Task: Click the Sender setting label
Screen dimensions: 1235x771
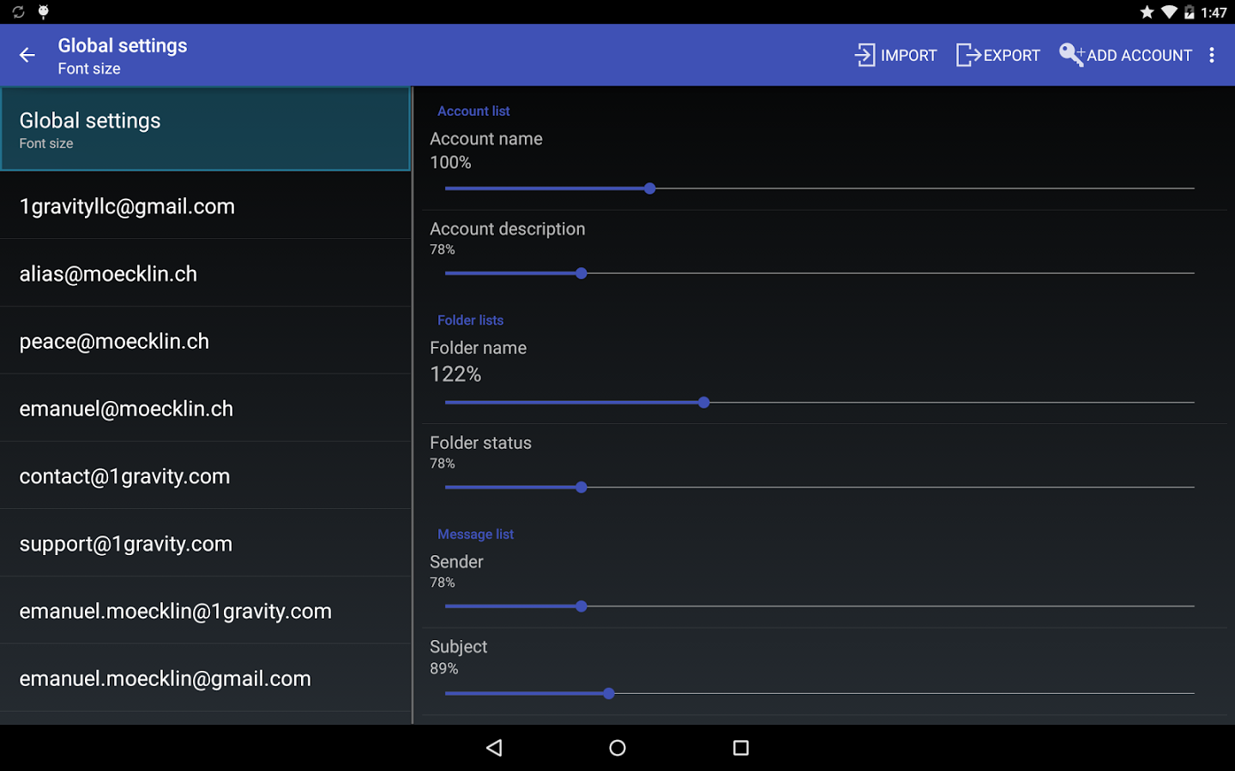Action: [x=457, y=562]
